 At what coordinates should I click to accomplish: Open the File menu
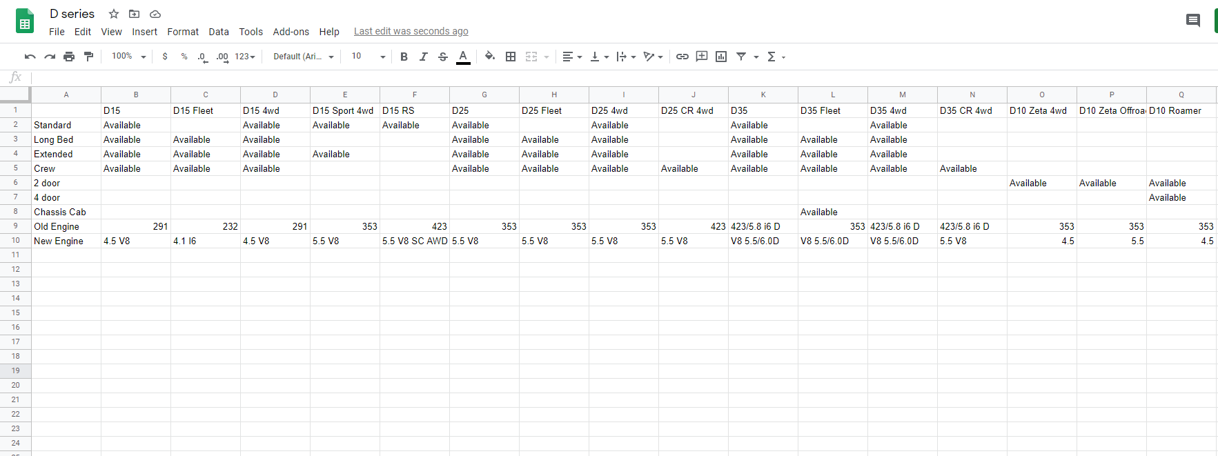(x=57, y=32)
